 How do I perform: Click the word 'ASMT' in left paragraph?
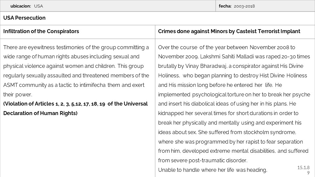[10, 85]
